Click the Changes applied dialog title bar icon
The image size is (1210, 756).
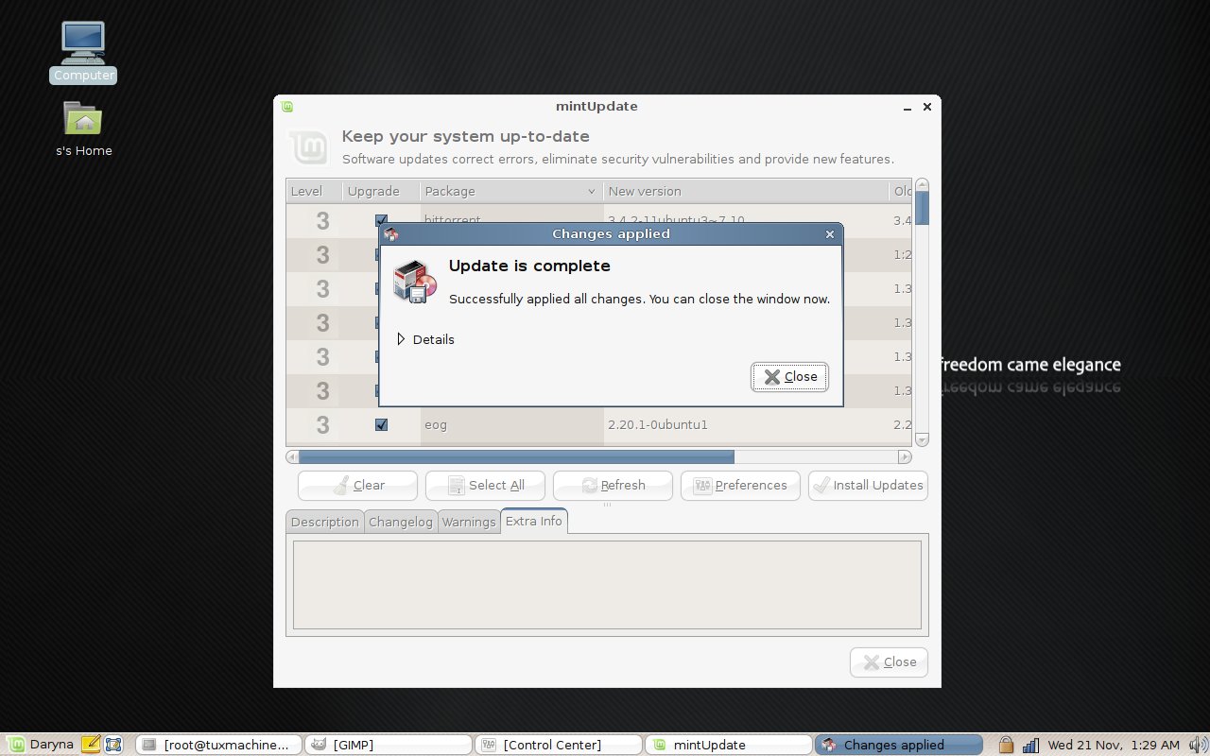390,233
